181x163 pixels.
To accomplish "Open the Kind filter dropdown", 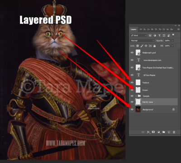I will point(138,35).
